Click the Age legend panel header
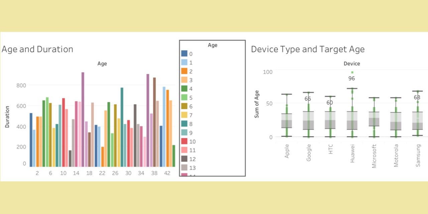 coord(212,45)
